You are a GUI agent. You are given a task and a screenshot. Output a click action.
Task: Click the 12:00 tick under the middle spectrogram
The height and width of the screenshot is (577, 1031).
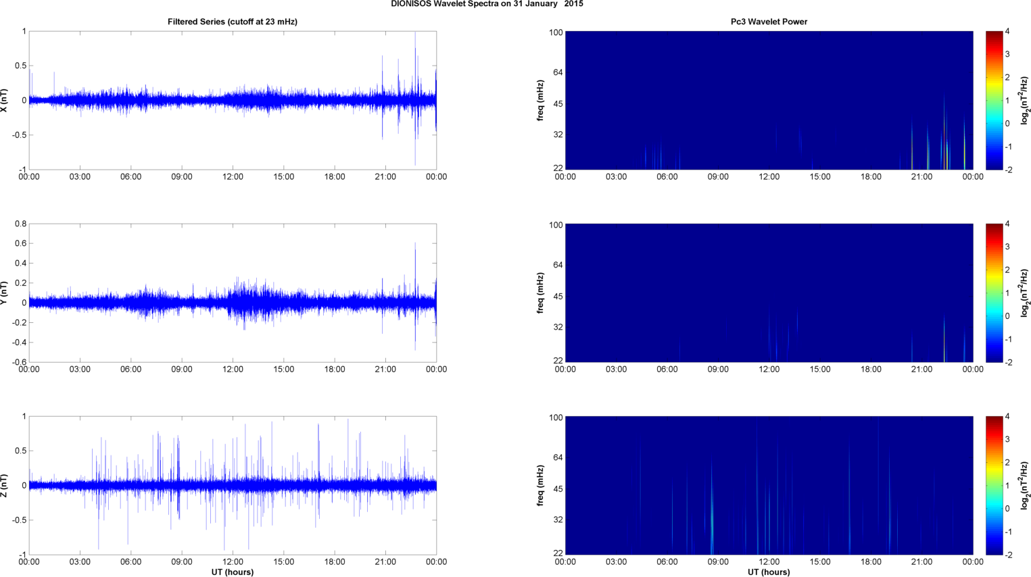coord(769,370)
